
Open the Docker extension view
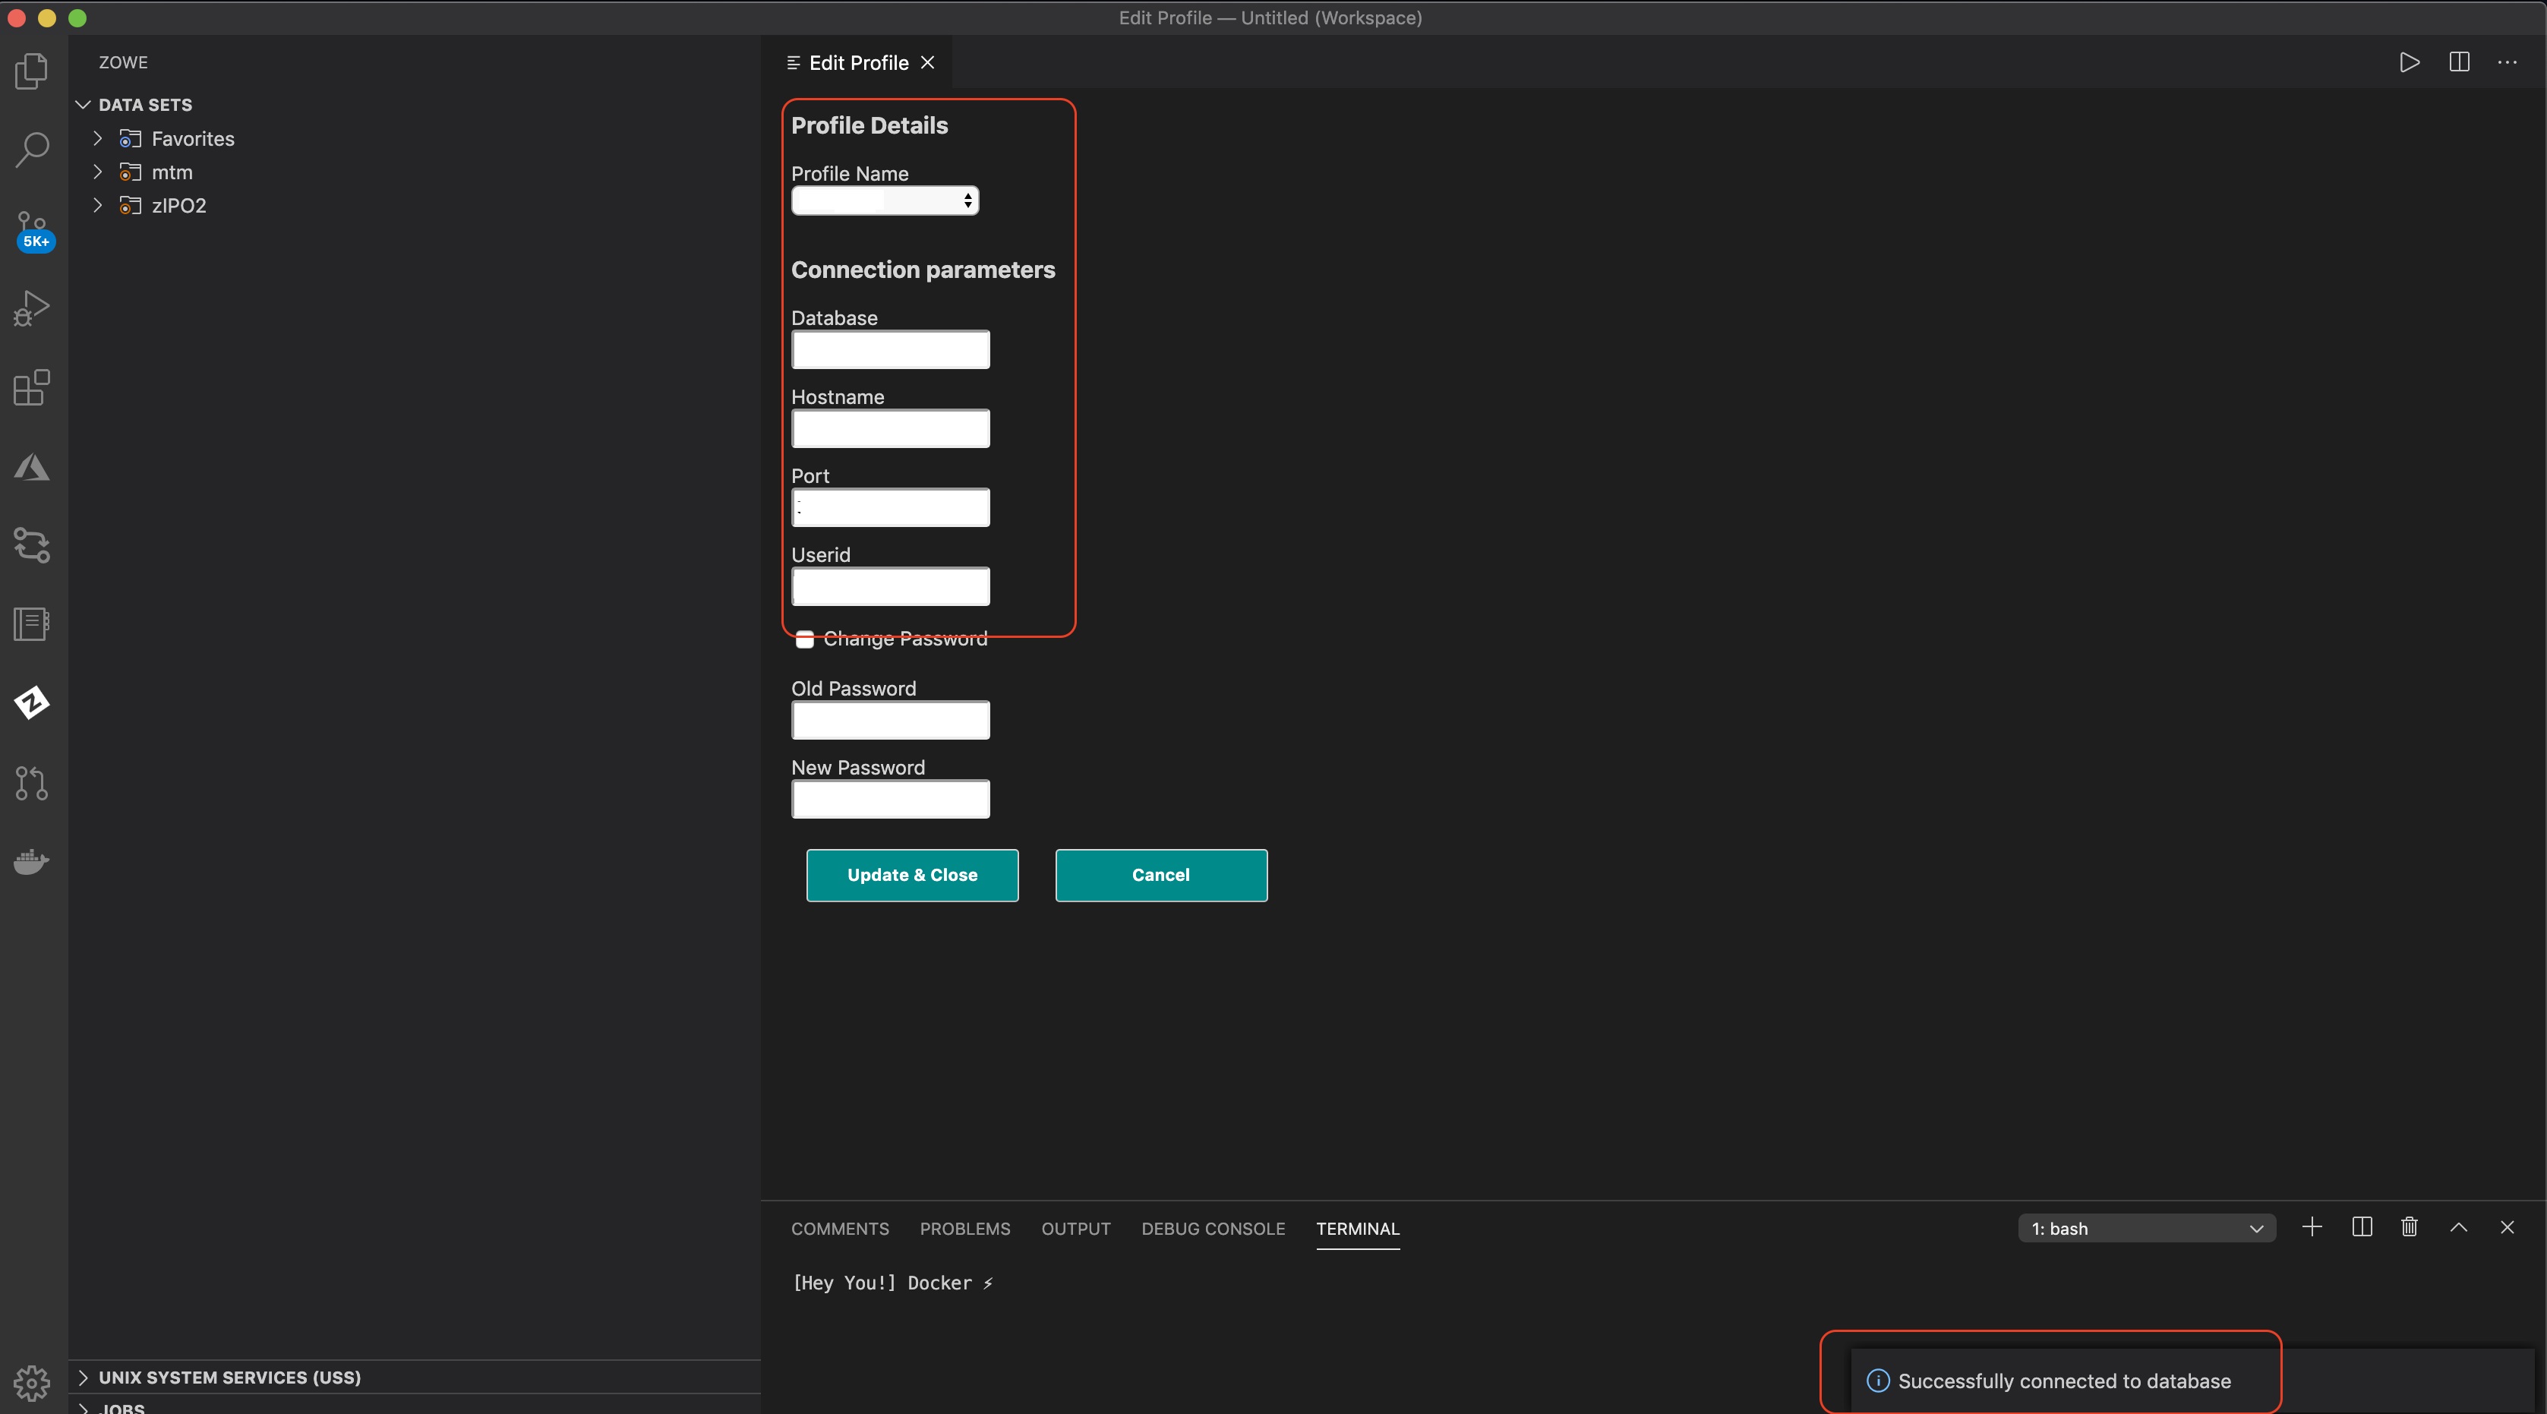click(x=30, y=861)
